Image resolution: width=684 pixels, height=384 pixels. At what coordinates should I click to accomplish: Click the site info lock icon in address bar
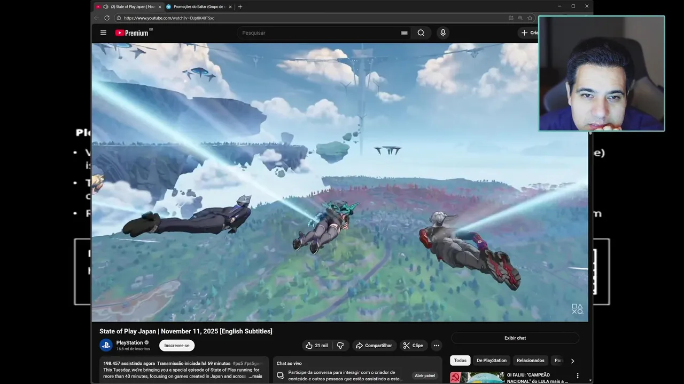[x=119, y=18]
